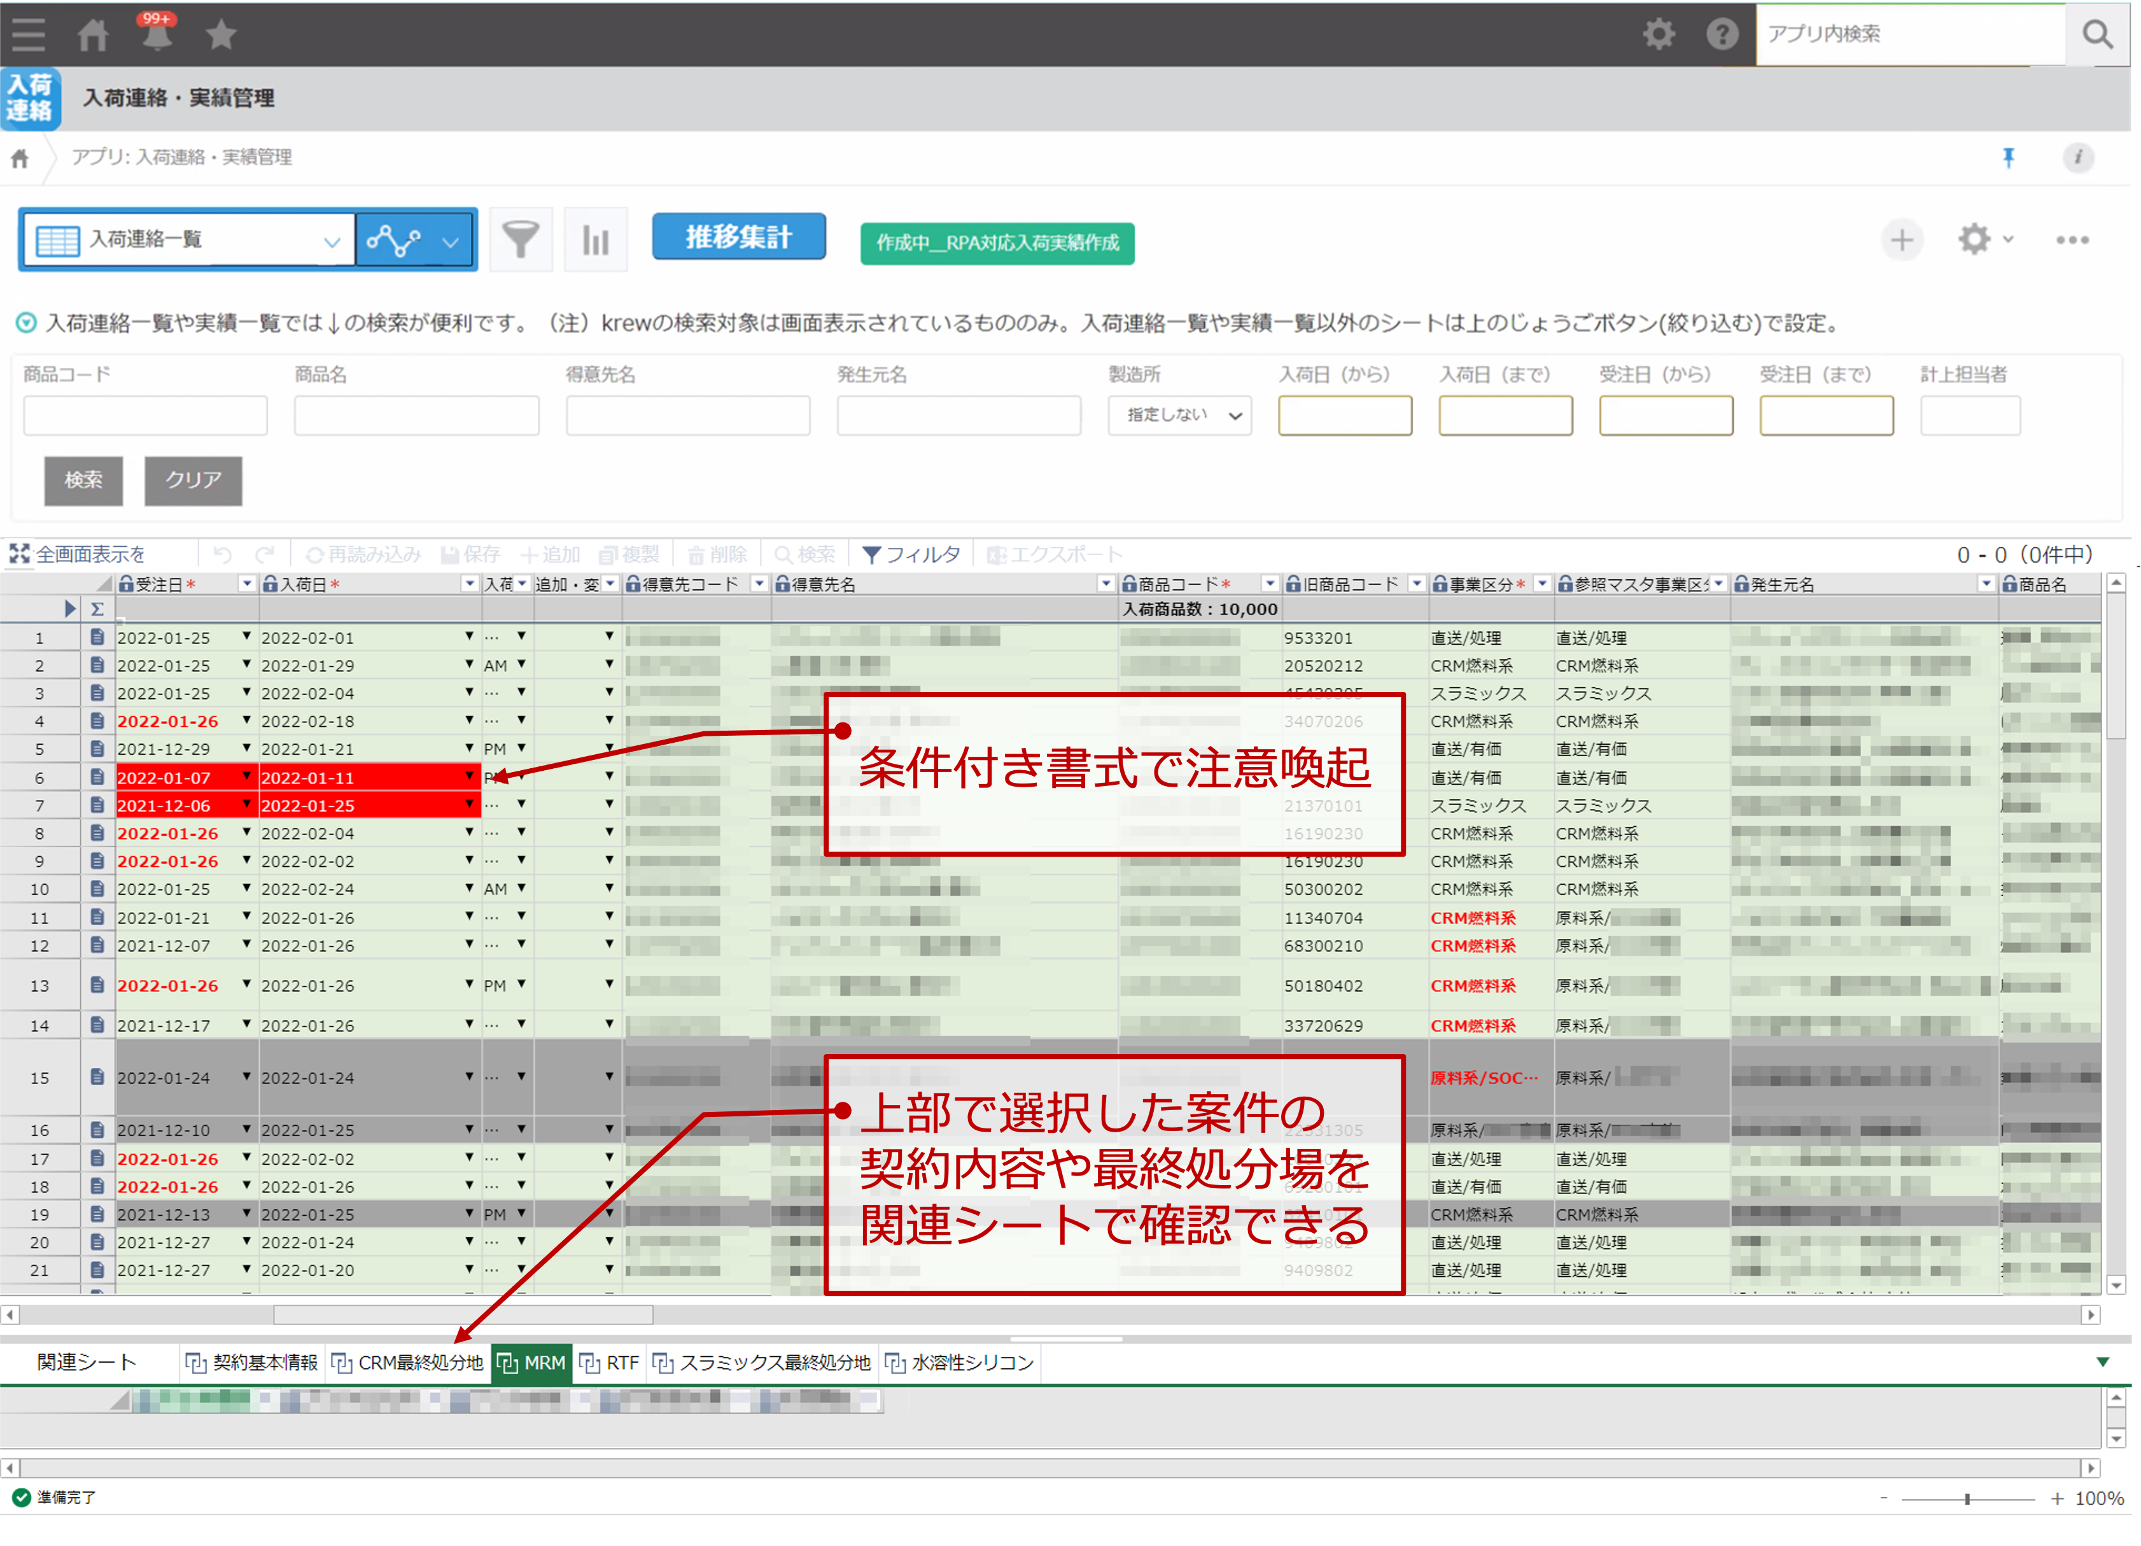Open record detail icon in row 1
Viewport: 2141px width, 1546px height.
click(x=96, y=638)
